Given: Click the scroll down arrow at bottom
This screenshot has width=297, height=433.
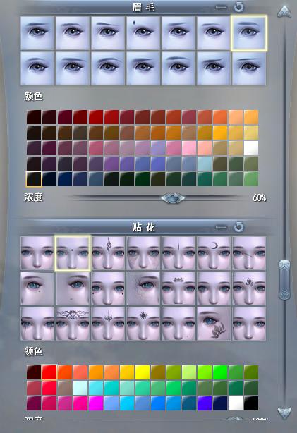Looking at the screenshot, I should tap(284, 413).
